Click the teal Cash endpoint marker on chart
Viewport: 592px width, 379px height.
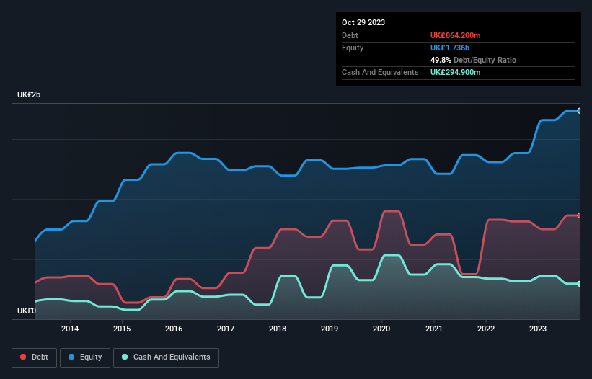579,284
